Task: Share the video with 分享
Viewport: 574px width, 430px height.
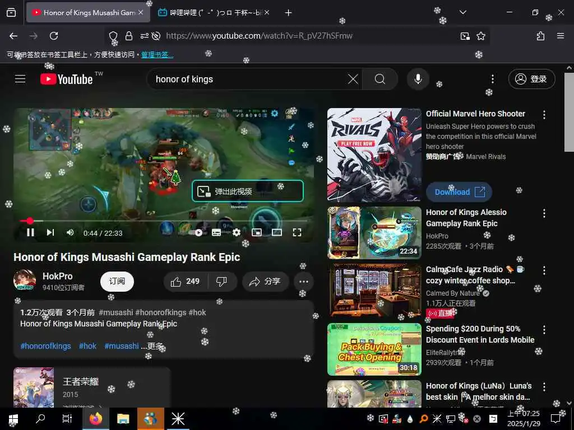Action: [265, 281]
